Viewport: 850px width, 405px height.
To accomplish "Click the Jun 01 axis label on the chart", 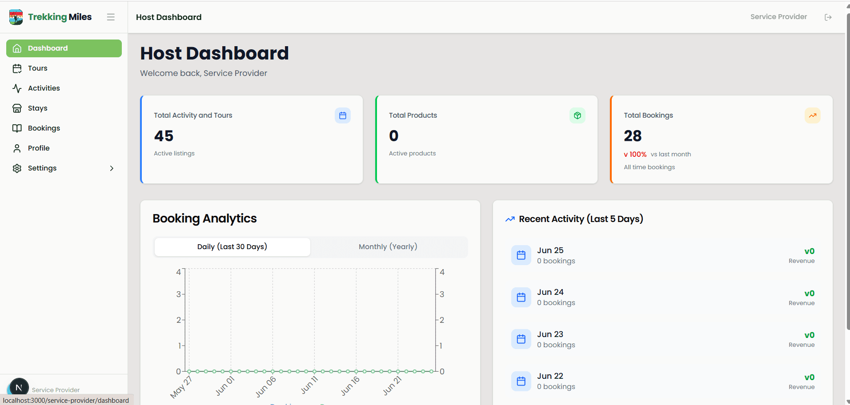I will click(x=225, y=386).
